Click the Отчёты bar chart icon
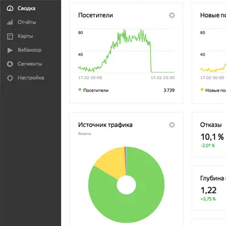Screen dimensions: 226x226 10,22
